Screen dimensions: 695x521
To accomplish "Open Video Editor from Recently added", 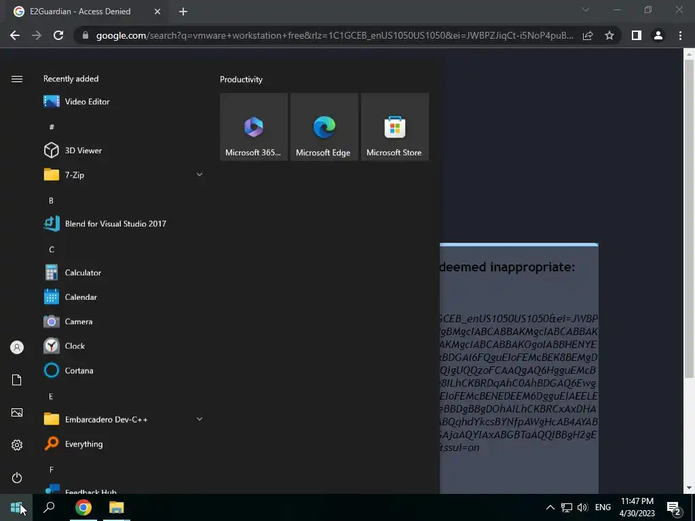I will pyautogui.click(x=124, y=102).
